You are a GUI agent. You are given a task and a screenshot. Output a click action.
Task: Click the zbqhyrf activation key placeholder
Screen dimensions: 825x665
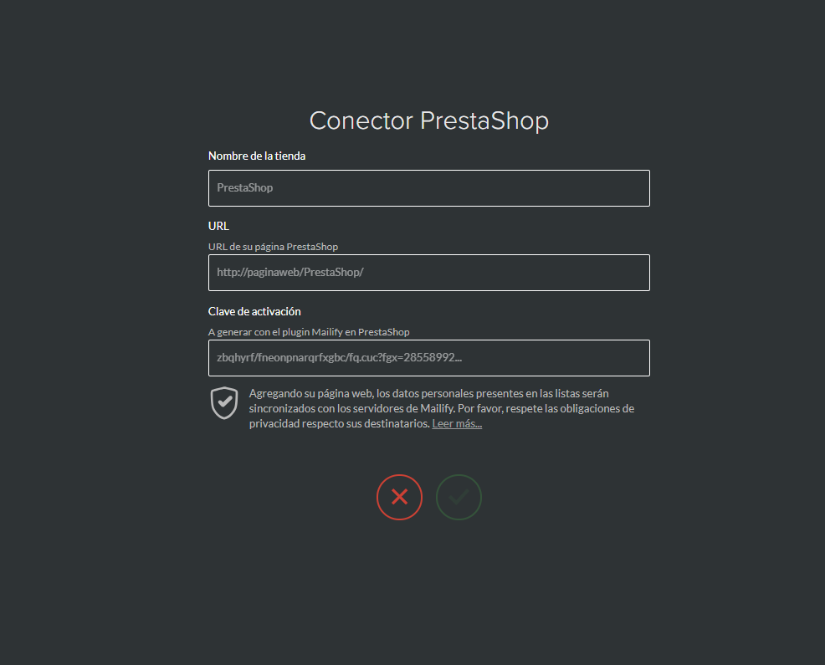click(340, 358)
